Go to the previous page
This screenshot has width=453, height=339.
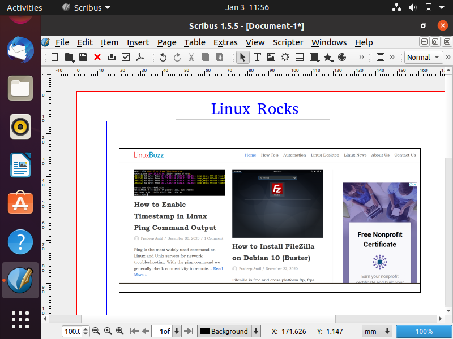(x=146, y=331)
